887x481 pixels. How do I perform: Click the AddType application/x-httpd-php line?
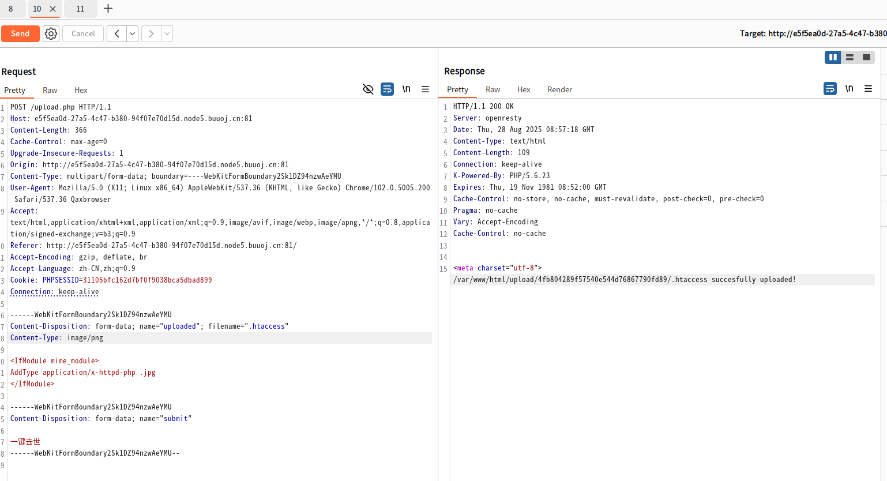(x=83, y=373)
